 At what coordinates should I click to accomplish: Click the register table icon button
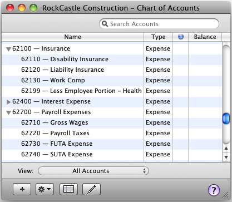coord(68,189)
